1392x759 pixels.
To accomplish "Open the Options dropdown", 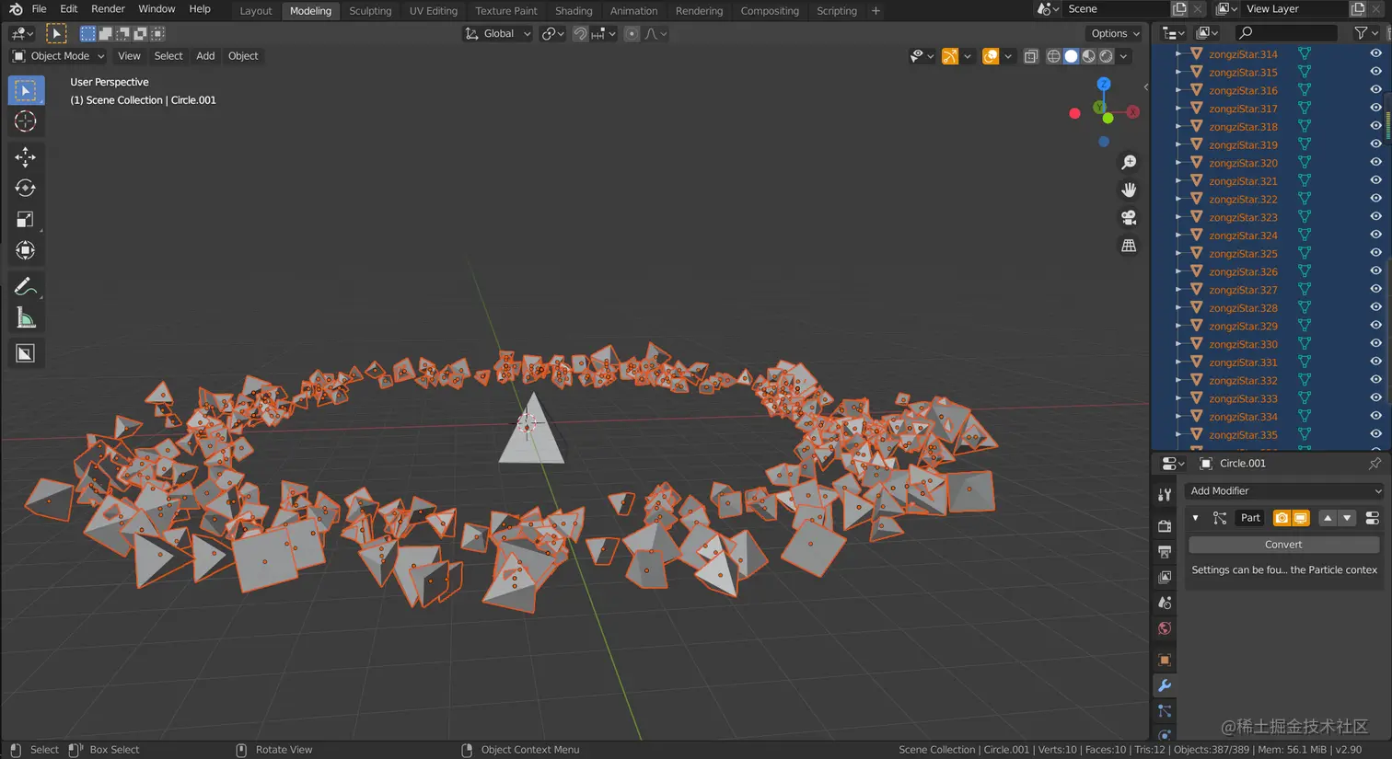I will [x=1115, y=34].
